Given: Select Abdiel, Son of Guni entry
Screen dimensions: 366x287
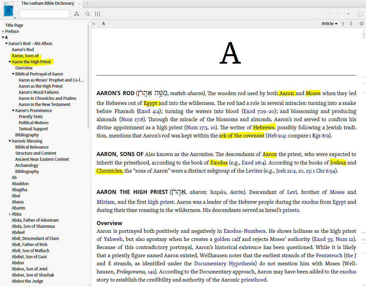Looking at the screenshot, I should pos(29,257).
